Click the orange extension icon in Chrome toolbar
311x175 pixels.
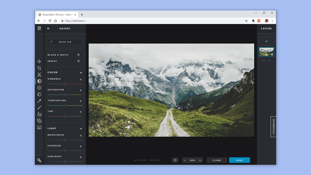259,21
